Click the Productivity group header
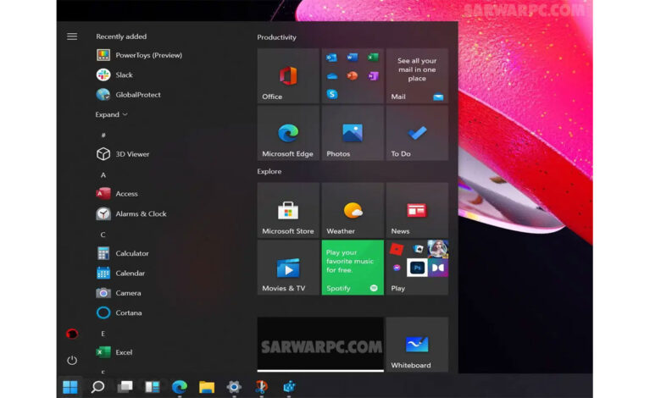The image size is (661, 398). click(276, 37)
